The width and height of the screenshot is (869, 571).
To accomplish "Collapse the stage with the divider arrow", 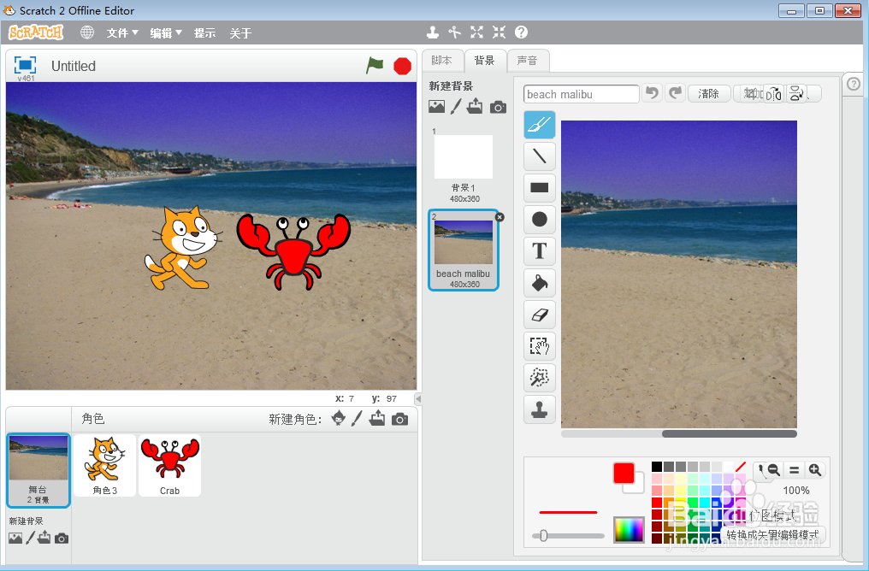I will [418, 398].
